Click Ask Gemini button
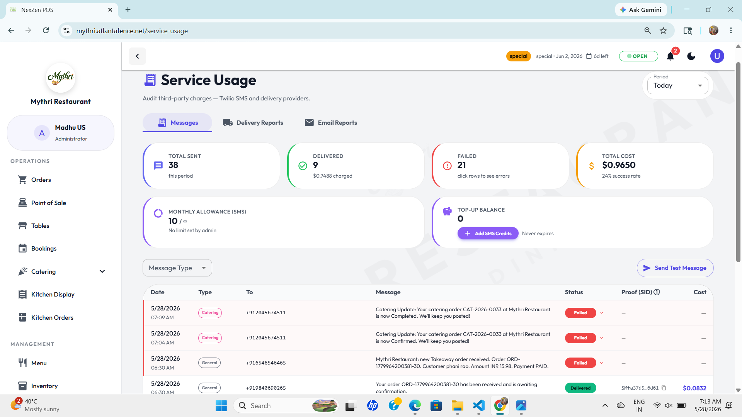 click(641, 10)
